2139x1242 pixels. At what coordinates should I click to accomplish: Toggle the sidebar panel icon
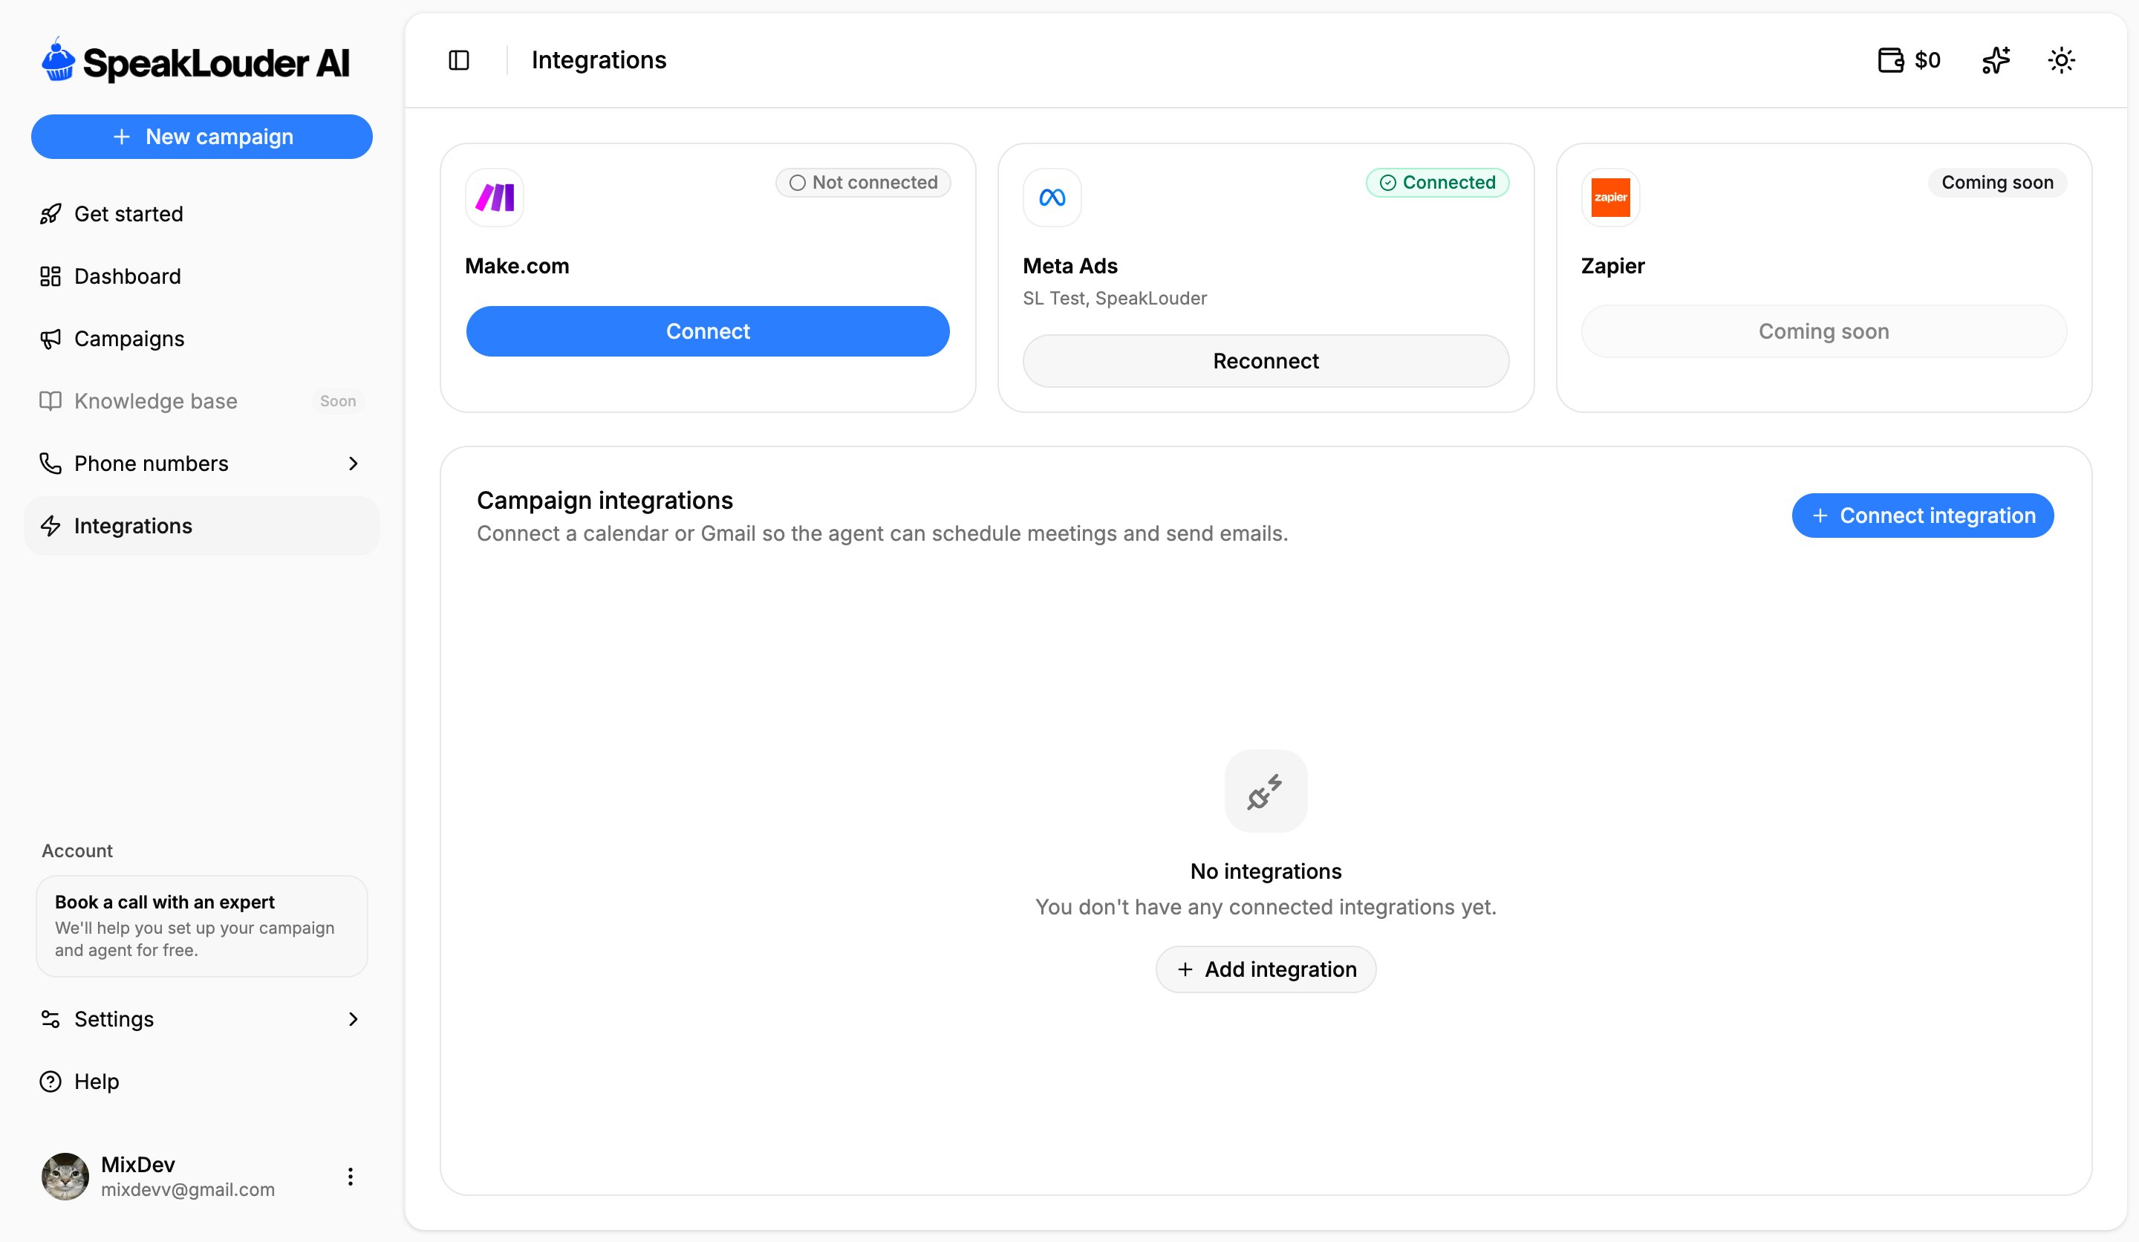tap(458, 60)
